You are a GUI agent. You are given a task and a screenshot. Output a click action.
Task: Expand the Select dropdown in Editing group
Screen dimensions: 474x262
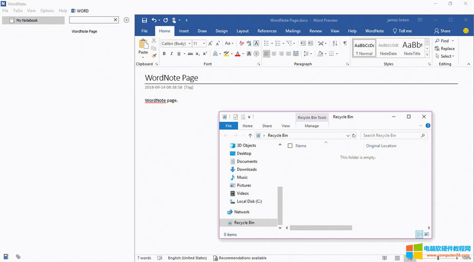tap(447, 56)
